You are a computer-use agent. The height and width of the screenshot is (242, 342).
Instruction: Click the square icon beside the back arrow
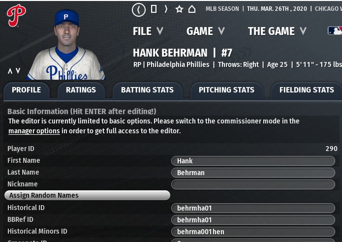(x=154, y=9)
